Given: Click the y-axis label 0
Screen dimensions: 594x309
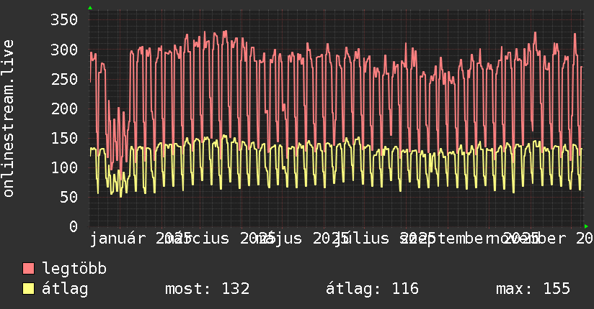Looking at the screenshot, I should point(74,226).
